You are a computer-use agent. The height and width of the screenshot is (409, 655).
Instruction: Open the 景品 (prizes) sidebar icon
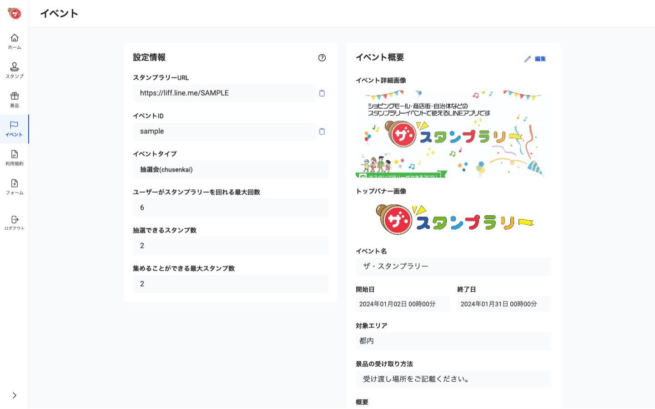coord(15,98)
